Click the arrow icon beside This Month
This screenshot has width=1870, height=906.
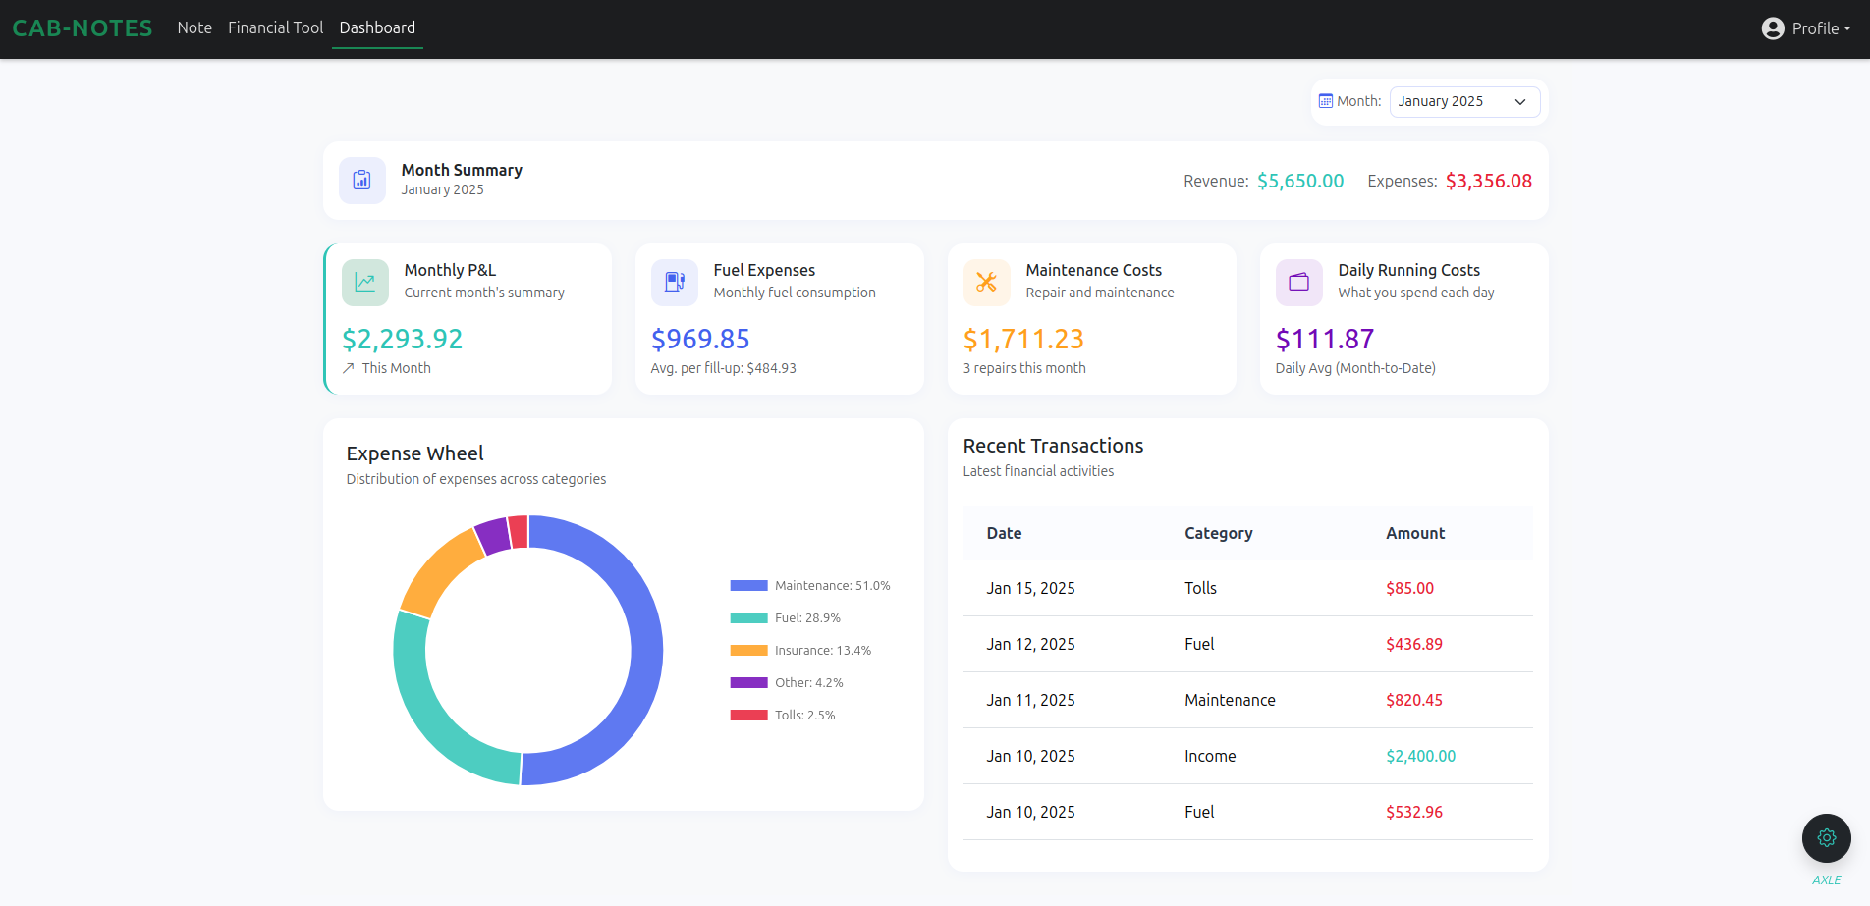[349, 368]
